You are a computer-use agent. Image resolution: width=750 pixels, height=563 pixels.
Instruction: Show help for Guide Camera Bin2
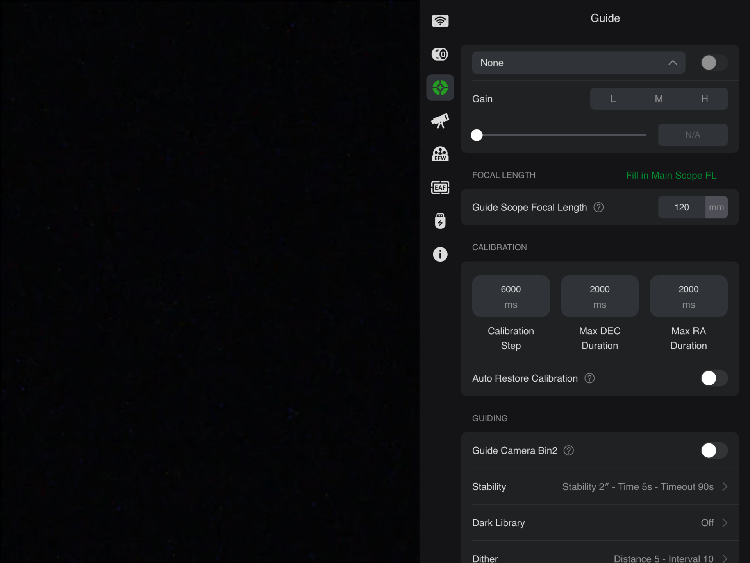tap(569, 450)
